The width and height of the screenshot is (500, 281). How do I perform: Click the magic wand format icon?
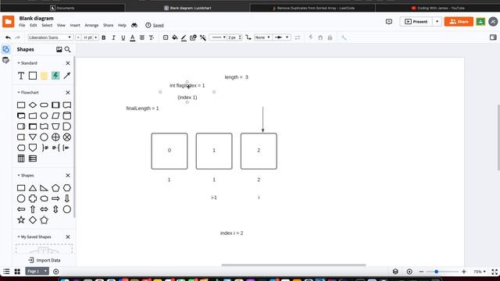pos(203,37)
